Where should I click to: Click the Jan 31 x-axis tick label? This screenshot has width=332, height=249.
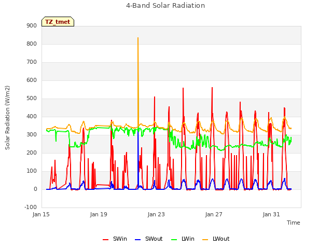(271, 214)
